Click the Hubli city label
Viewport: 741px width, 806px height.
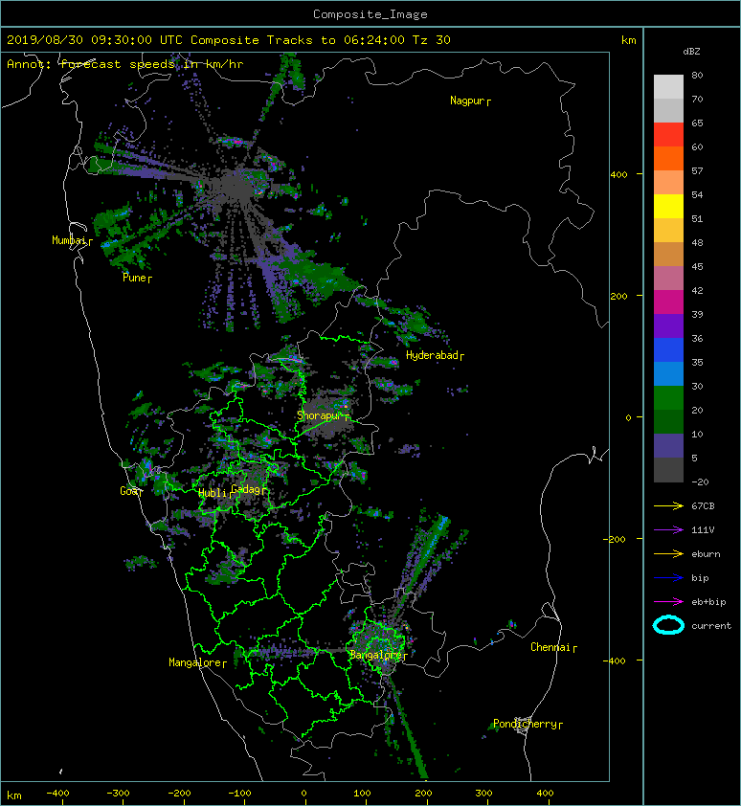[x=212, y=493]
